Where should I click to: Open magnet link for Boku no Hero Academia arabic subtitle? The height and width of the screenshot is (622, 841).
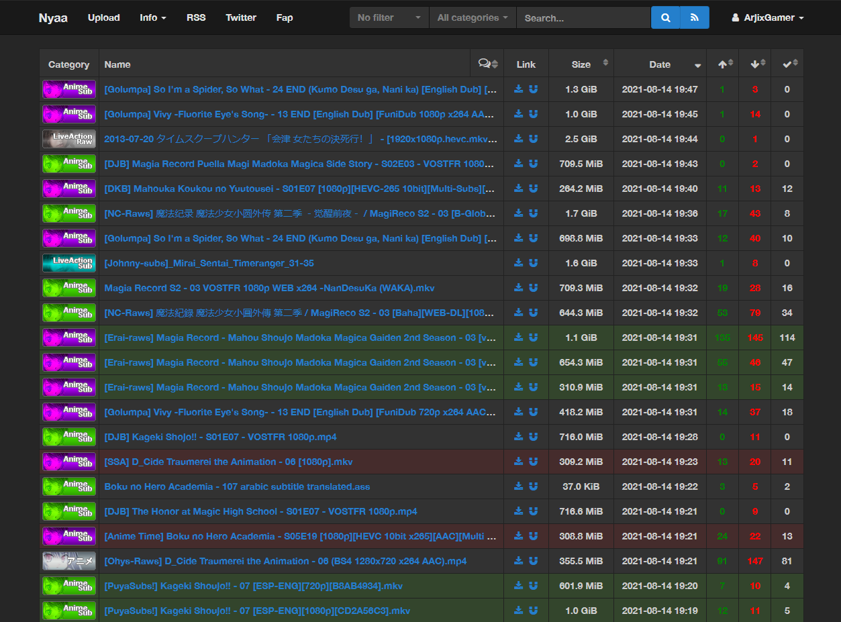pos(533,486)
